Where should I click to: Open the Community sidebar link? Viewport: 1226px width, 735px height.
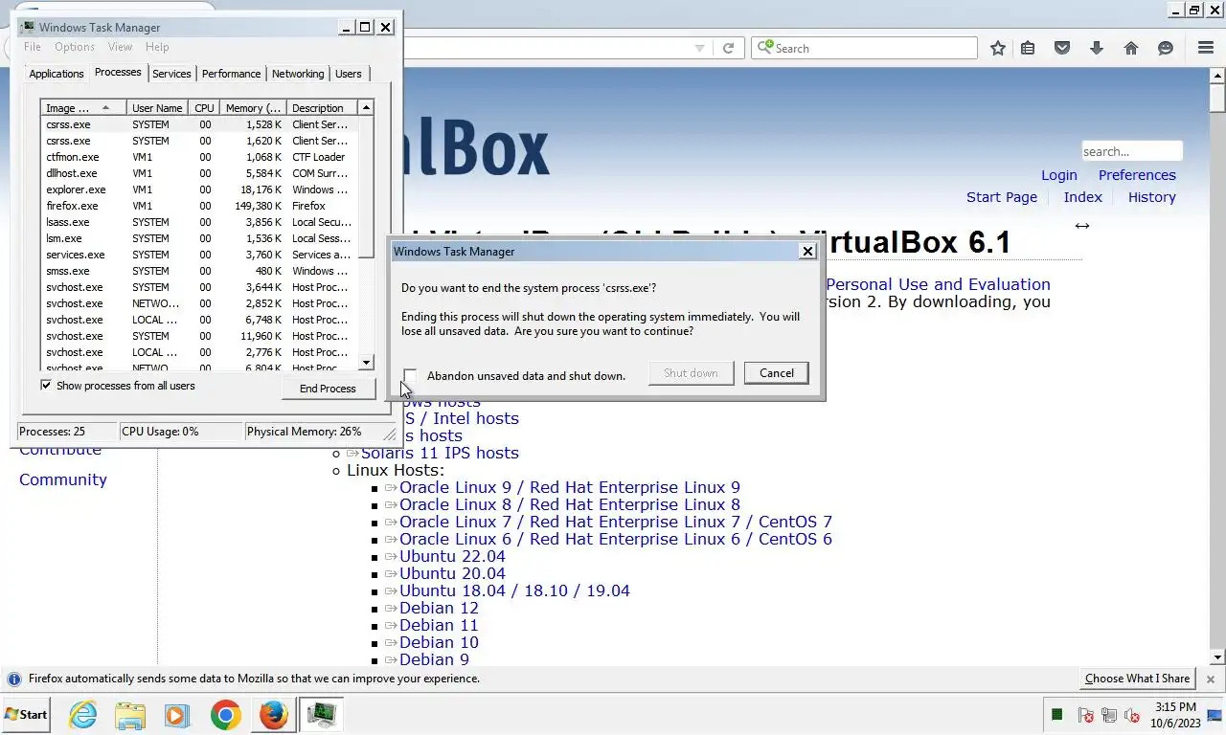click(63, 479)
